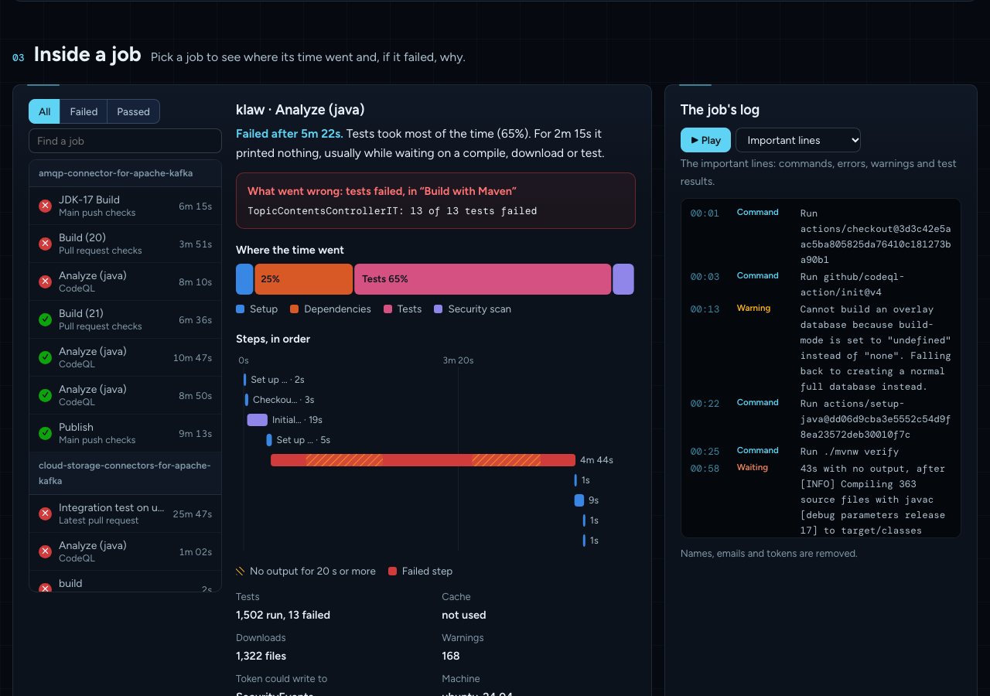Click the green check icon beside Publish

tap(45, 433)
